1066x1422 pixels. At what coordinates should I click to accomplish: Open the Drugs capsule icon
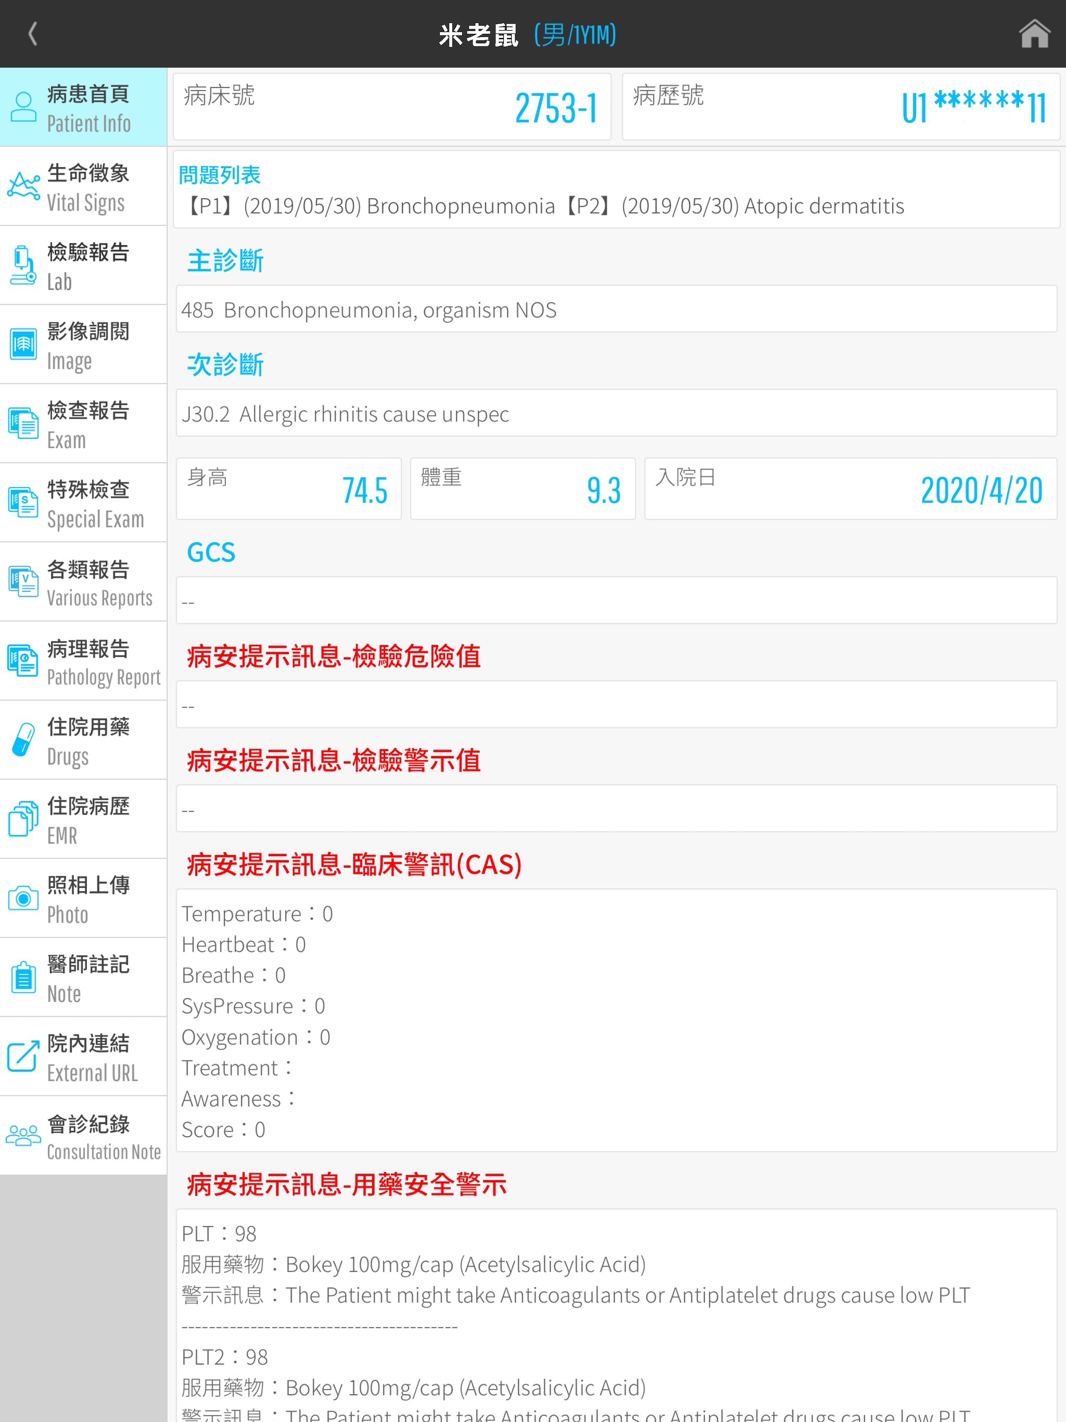tap(24, 739)
